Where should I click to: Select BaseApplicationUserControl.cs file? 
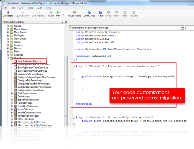pyautogui.click(x=32, y=71)
